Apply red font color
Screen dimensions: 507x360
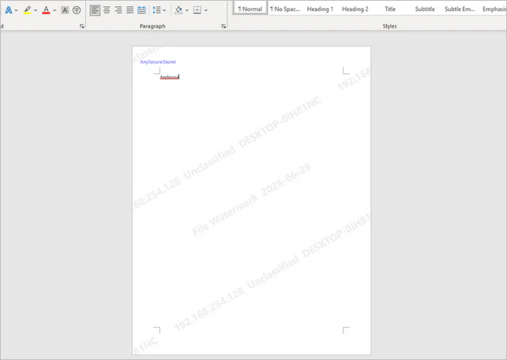pos(47,10)
